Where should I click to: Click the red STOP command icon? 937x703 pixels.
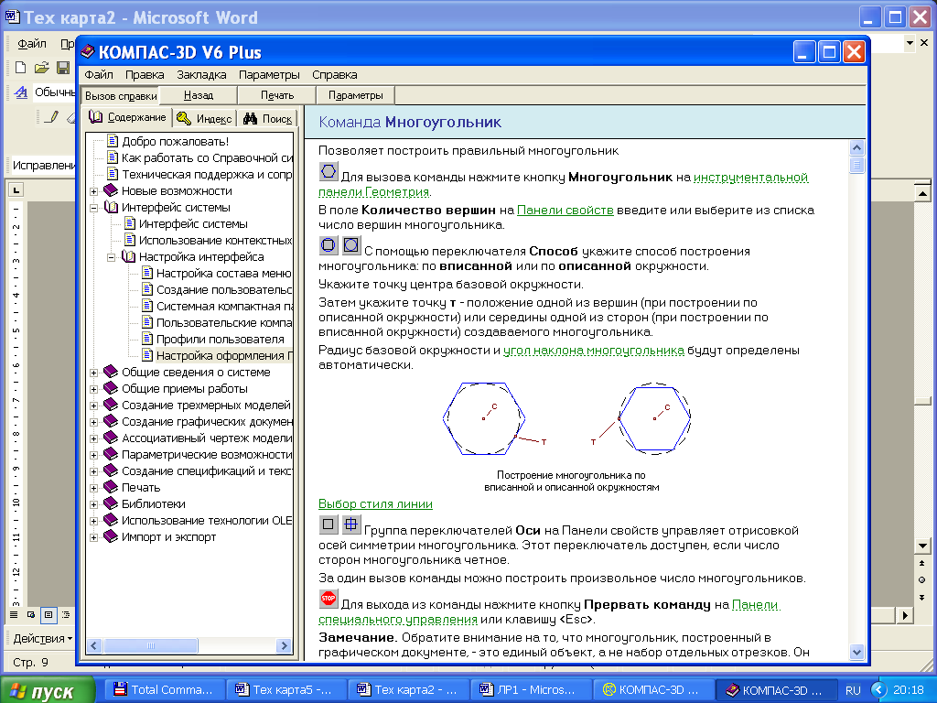pos(328,598)
